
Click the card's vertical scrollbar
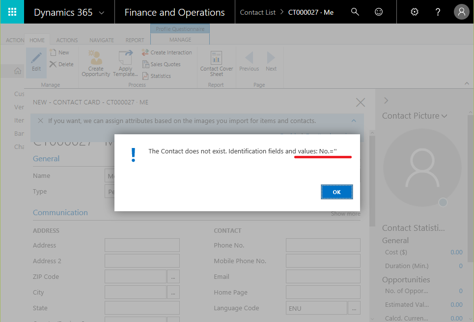coord(372,181)
